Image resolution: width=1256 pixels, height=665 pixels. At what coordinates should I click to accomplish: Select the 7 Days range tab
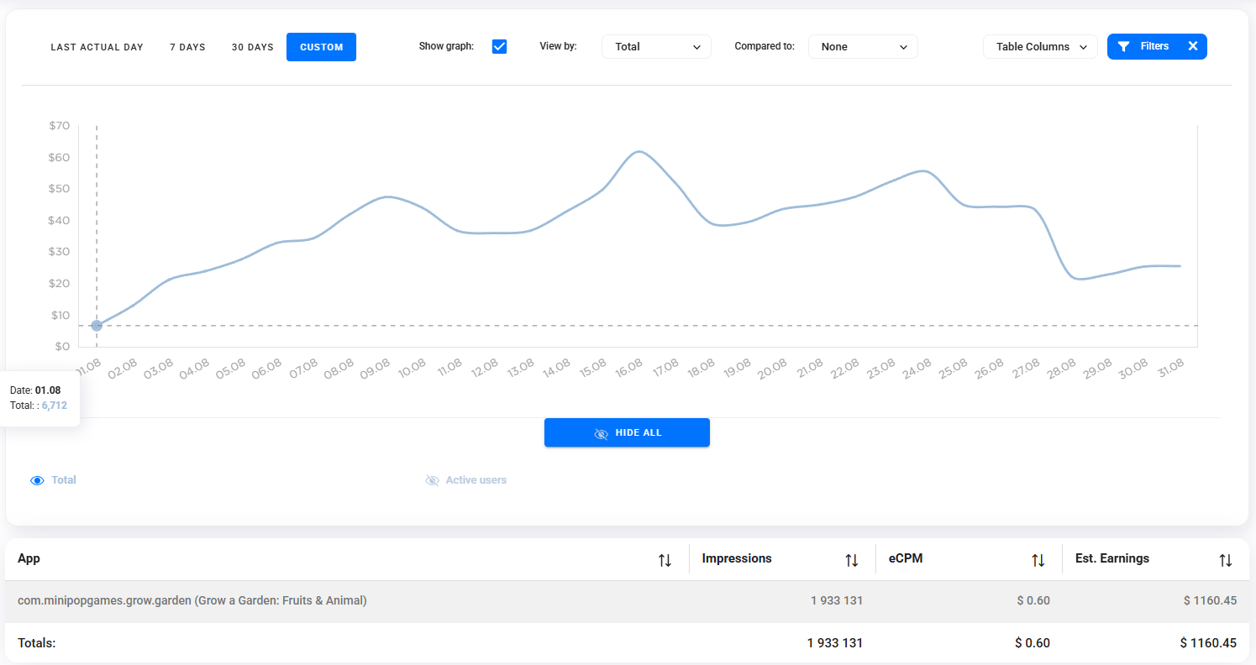coord(187,47)
